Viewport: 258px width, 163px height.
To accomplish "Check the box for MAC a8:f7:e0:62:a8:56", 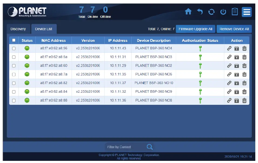I will (x=14, y=48).
